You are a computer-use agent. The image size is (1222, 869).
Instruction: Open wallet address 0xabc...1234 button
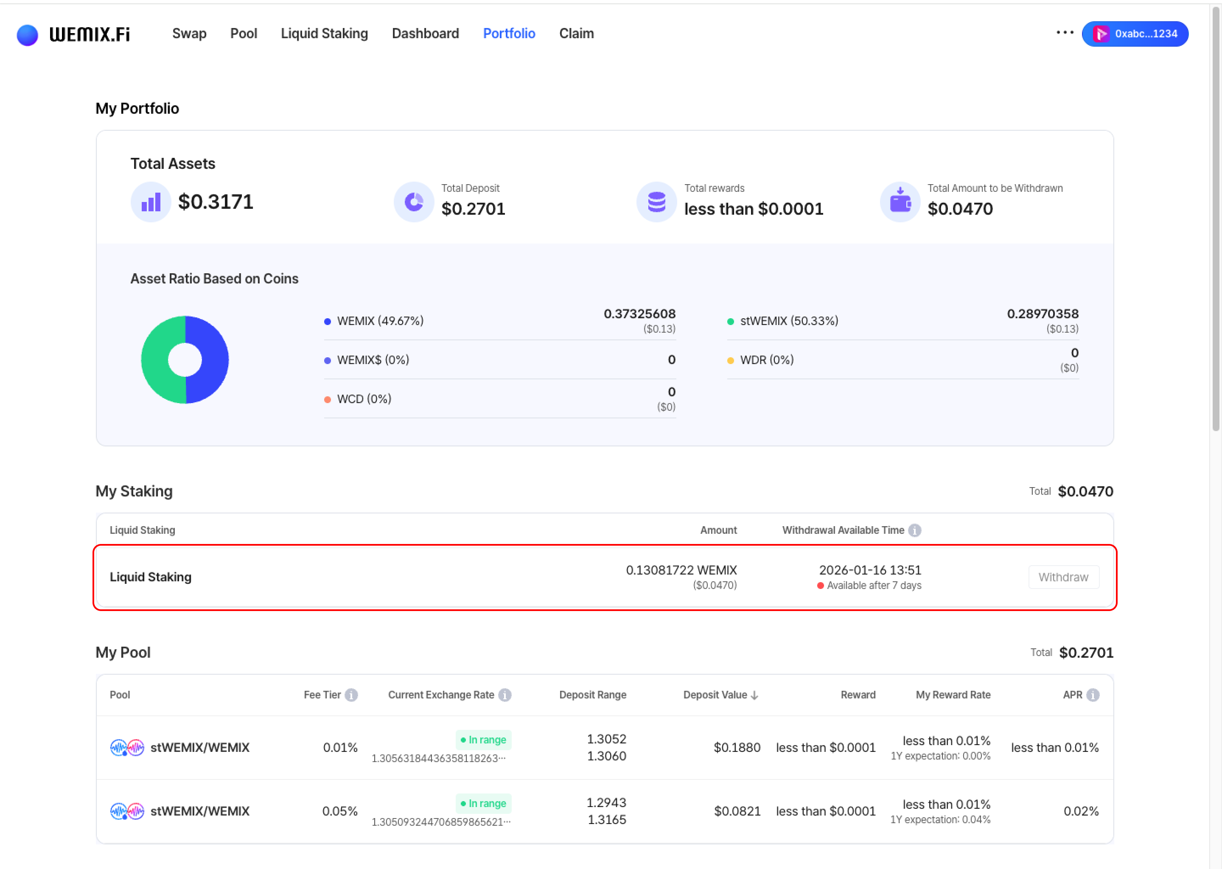[1135, 34]
